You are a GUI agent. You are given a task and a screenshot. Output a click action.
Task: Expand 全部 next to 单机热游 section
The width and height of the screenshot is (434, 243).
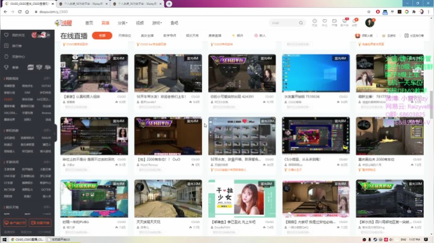47,131
